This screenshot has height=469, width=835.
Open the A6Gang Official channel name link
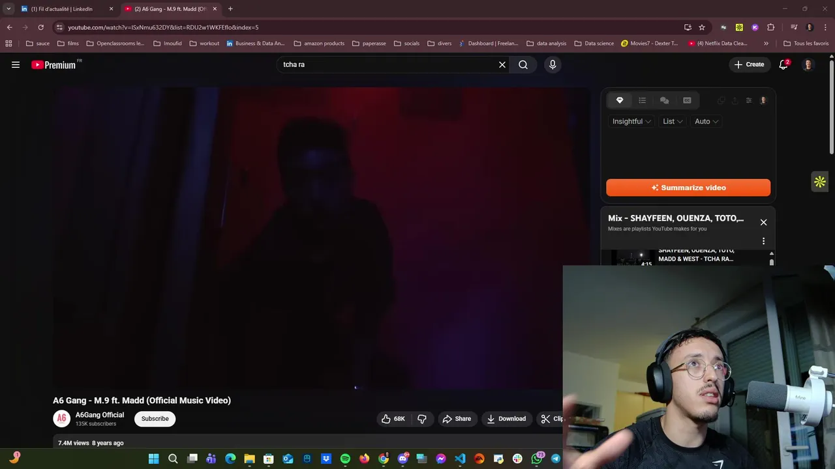(100, 415)
